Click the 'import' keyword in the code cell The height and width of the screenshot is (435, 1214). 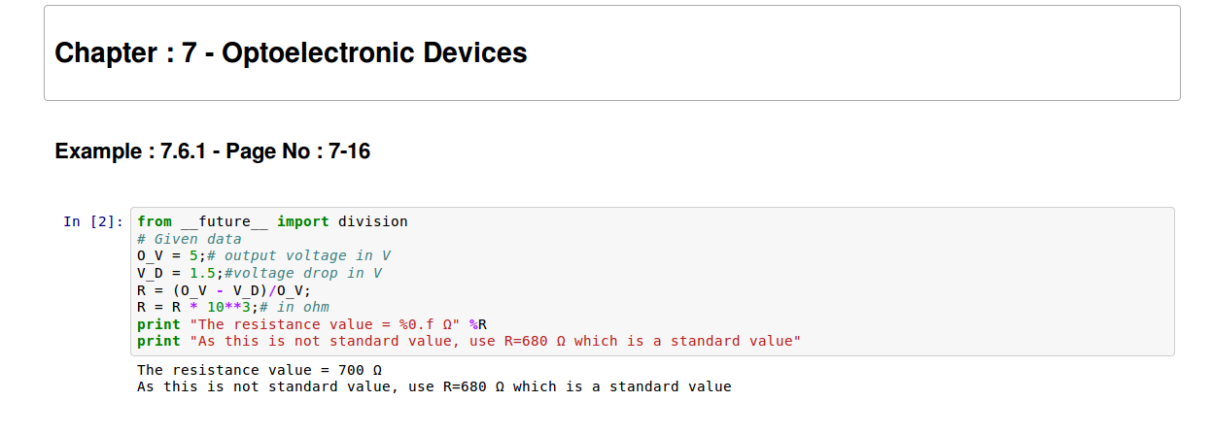pos(302,221)
